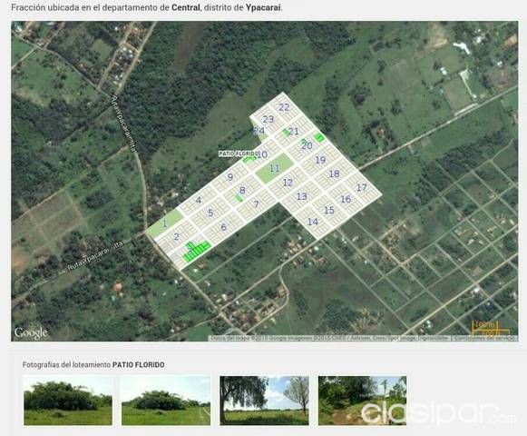Select block 4 on the lot map
The width and height of the screenshot is (527, 436).
coord(199,200)
